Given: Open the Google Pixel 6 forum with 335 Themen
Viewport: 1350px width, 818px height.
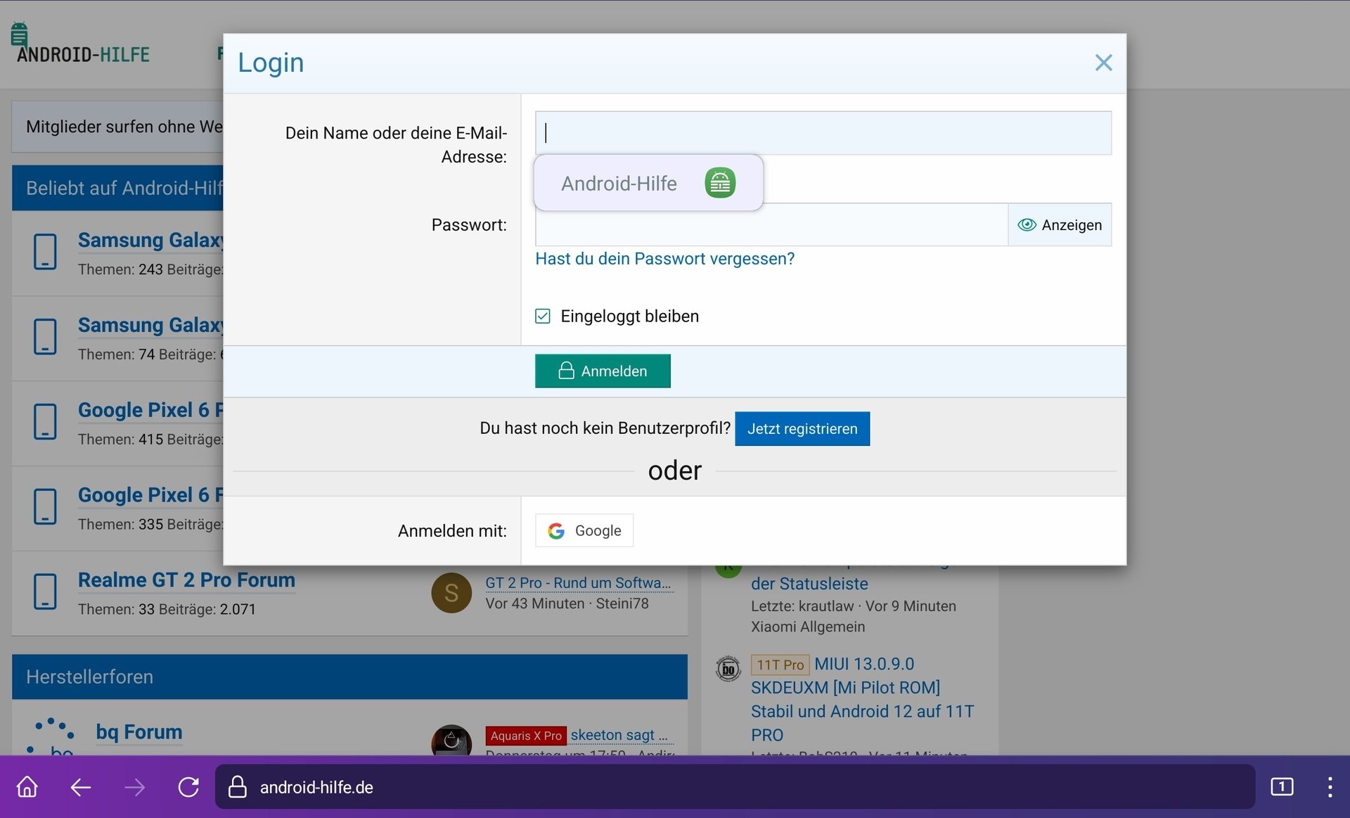Looking at the screenshot, I should [150, 494].
